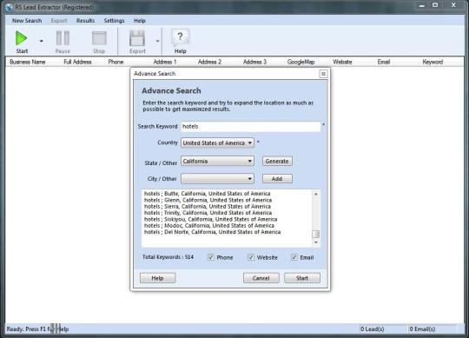This screenshot has height=338, width=469.
Task: Click the Website column header
Action: tap(342, 62)
